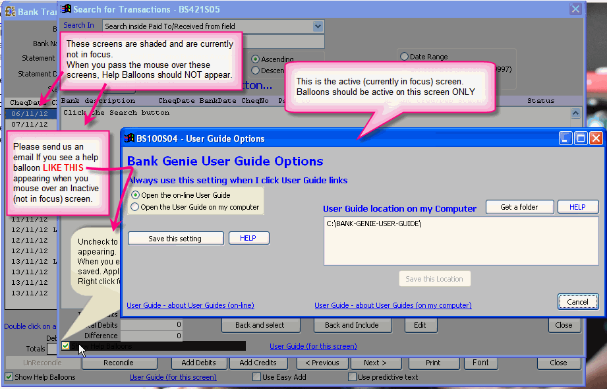Image resolution: width=607 pixels, height=389 pixels.
Task: Open the 'Search In' dropdown in Search window
Action: [318, 26]
